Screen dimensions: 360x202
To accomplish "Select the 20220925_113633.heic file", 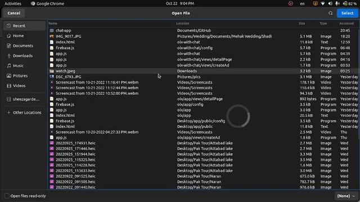I will 203,171.
